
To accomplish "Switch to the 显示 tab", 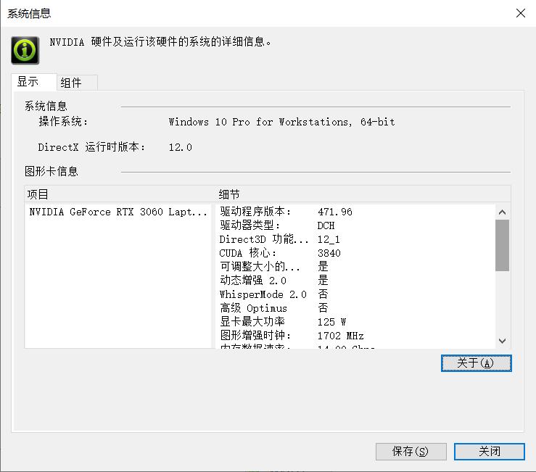I will tap(33, 82).
